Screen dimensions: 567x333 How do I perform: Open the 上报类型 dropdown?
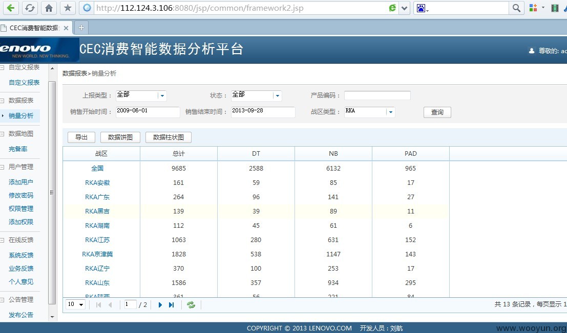point(162,96)
